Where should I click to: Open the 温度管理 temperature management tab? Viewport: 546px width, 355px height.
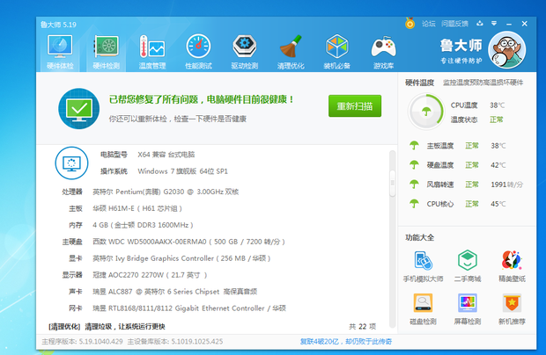(x=152, y=52)
